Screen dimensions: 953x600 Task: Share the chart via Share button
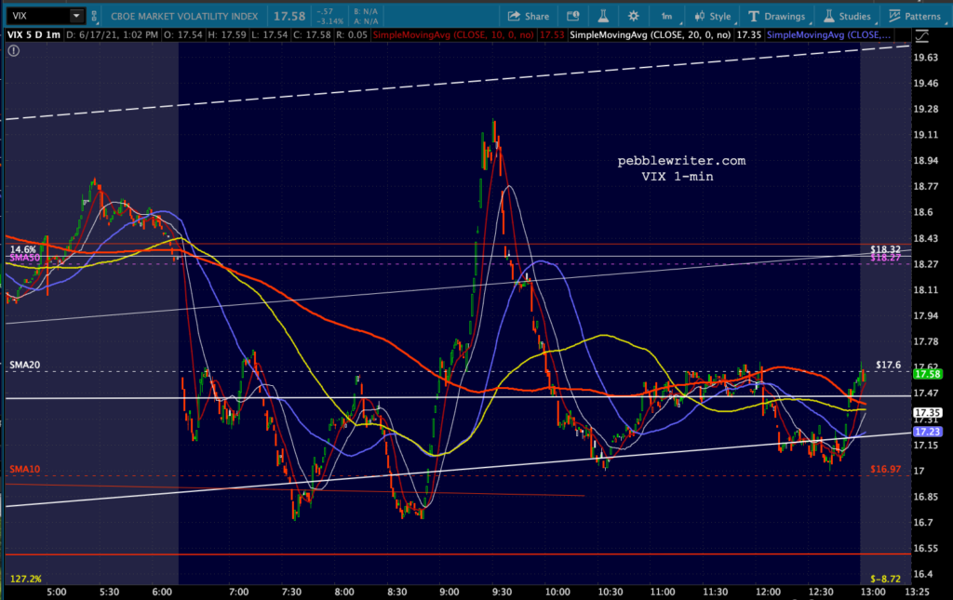(528, 16)
